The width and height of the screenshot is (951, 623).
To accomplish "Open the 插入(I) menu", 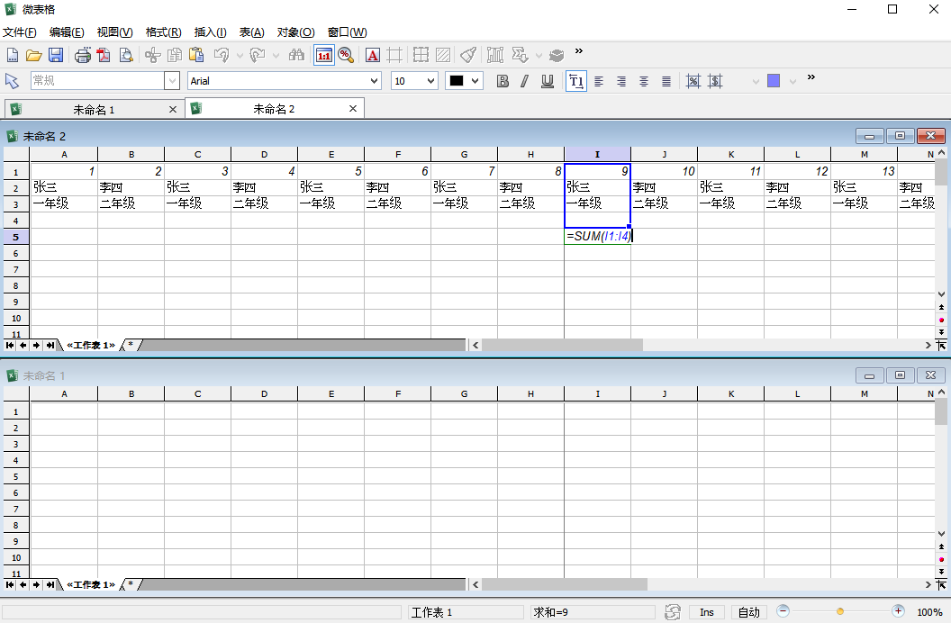I will coord(210,32).
